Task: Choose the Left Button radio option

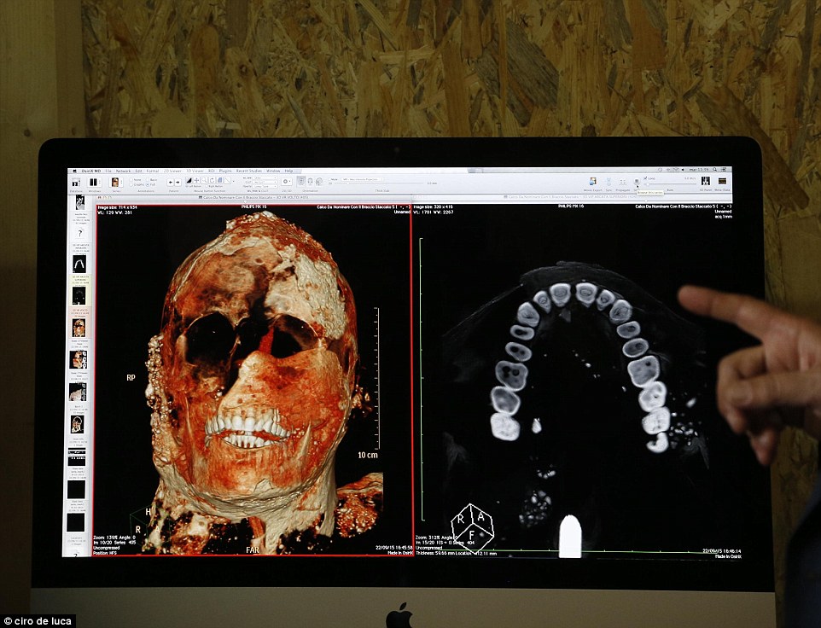Action: pyautogui.click(x=187, y=186)
